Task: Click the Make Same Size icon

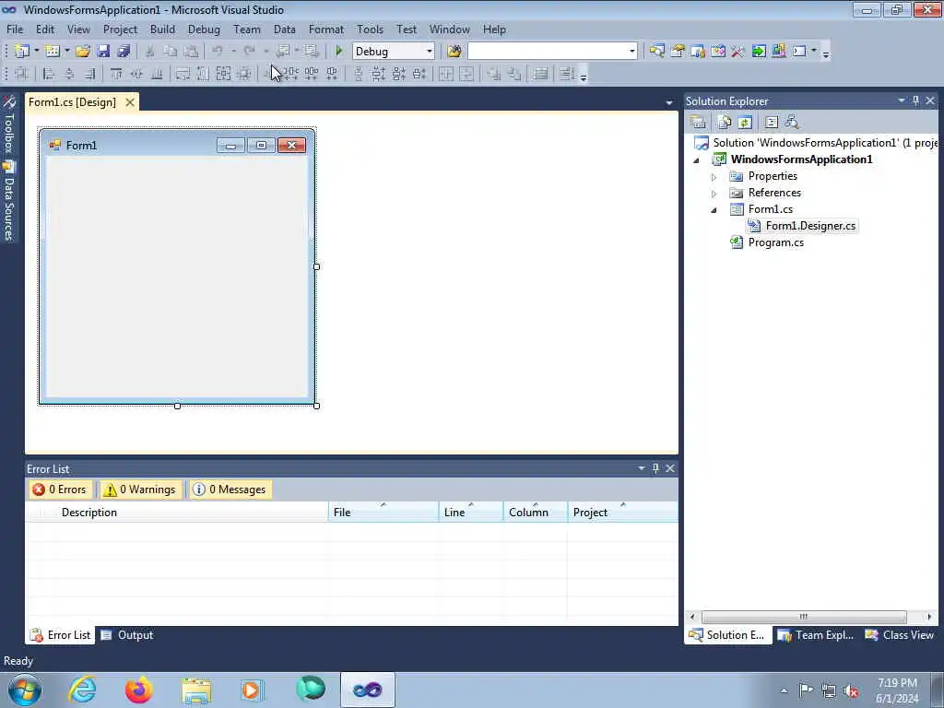Action: pos(223,74)
